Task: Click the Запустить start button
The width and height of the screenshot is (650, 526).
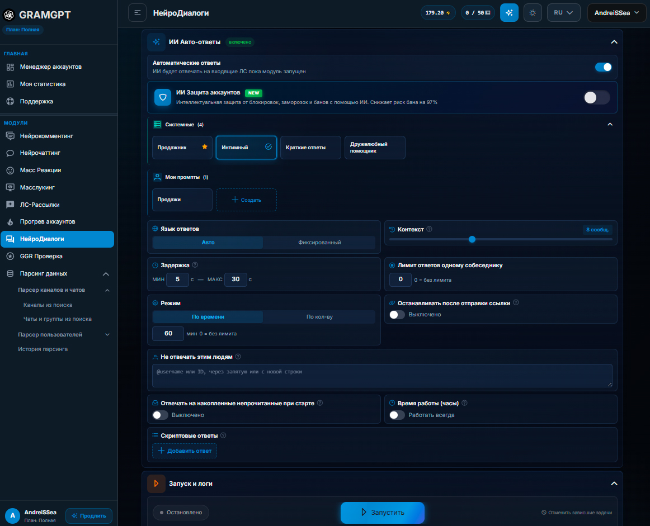Action: pos(382,513)
